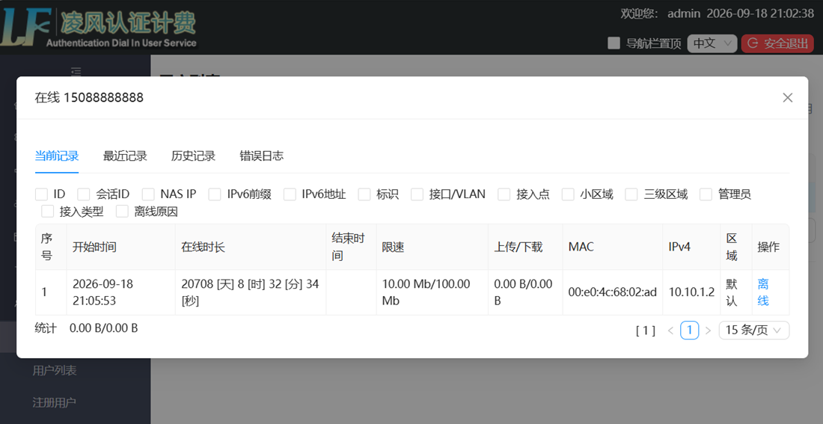Select page number 1 in pagination
The image size is (823, 424).
[x=689, y=331]
